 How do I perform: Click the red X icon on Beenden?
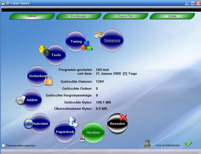123,117
